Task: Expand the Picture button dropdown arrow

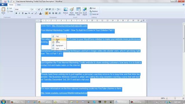Action: click(x=66, y=15)
